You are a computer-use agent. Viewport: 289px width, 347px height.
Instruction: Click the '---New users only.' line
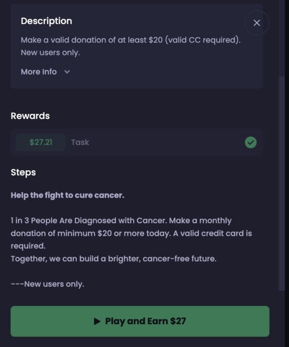[x=47, y=284]
